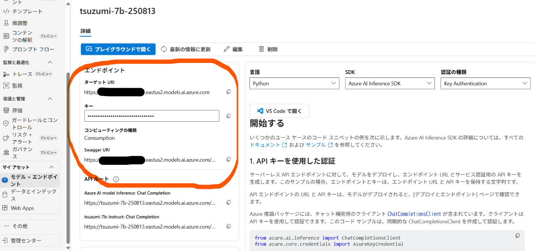Copy the キー value
This screenshot has width=535, height=251.
coord(229,116)
